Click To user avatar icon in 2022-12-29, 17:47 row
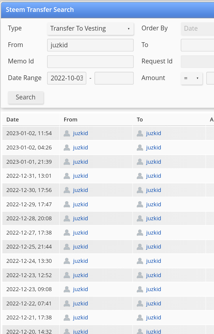 pyautogui.click(x=140, y=205)
